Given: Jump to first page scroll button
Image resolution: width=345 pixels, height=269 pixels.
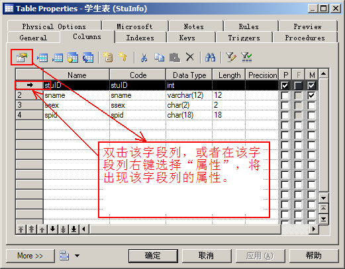Looking at the screenshot, I should (323, 208).
